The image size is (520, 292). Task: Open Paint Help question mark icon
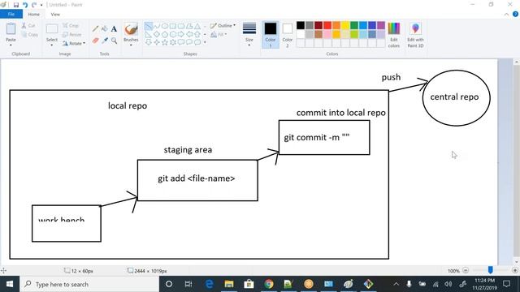(515, 15)
